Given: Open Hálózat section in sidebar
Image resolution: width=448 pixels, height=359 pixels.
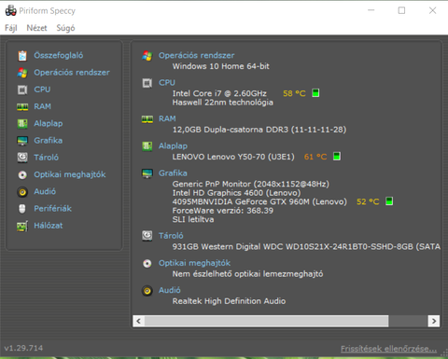Looking at the screenshot, I should coord(49,226).
